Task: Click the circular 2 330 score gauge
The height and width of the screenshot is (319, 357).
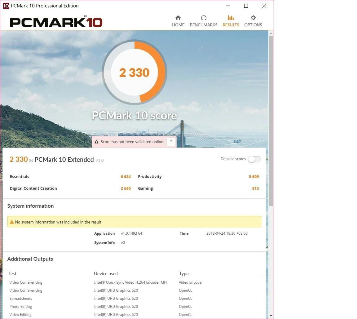Action: coord(134,73)
